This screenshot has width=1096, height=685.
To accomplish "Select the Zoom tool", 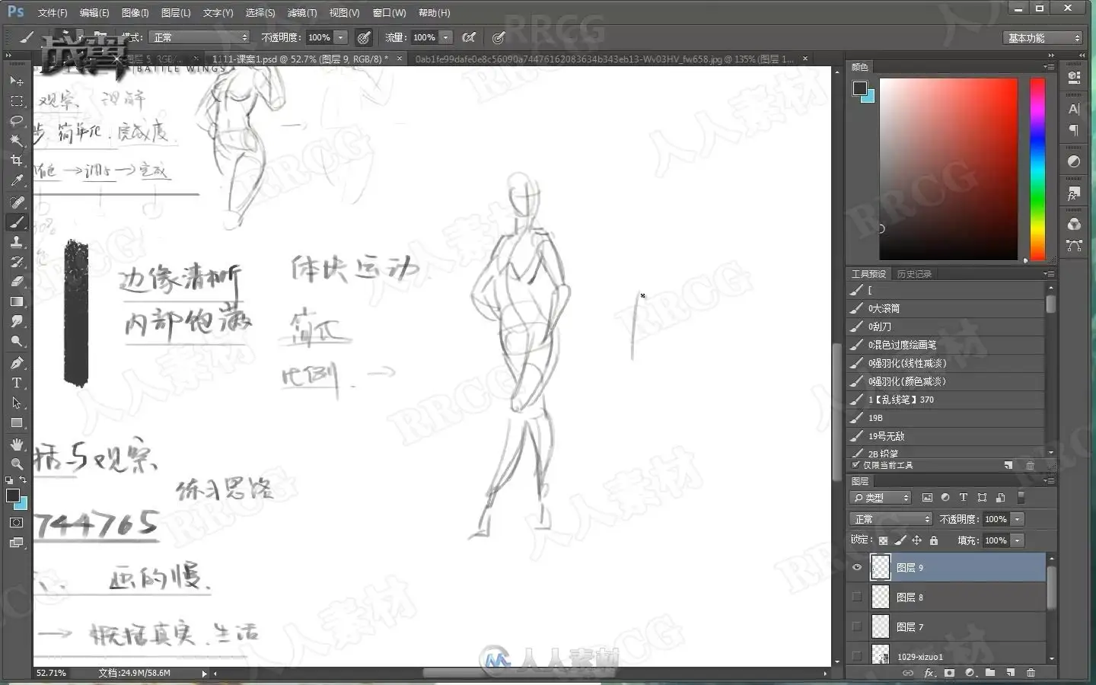I will 17,464.
